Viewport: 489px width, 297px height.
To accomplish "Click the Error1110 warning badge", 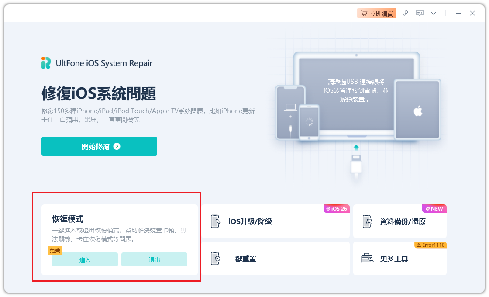I will 430,245.
